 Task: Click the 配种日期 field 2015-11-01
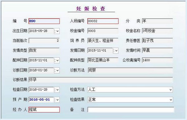coord(41,60)
